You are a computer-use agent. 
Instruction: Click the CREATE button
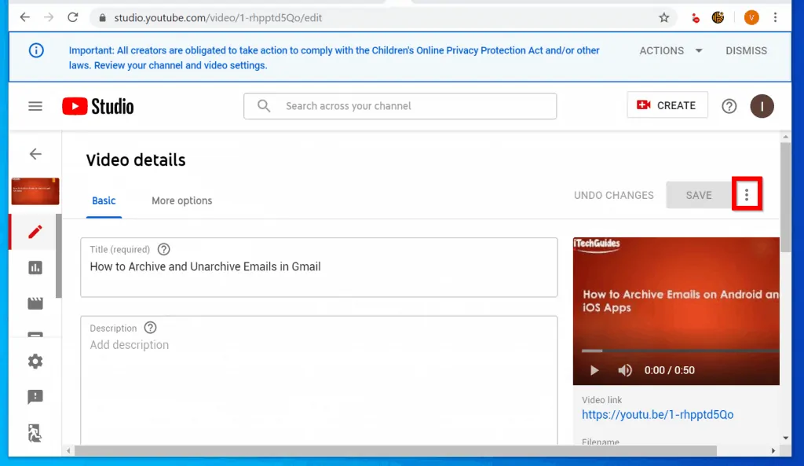[x=667, y=105]
